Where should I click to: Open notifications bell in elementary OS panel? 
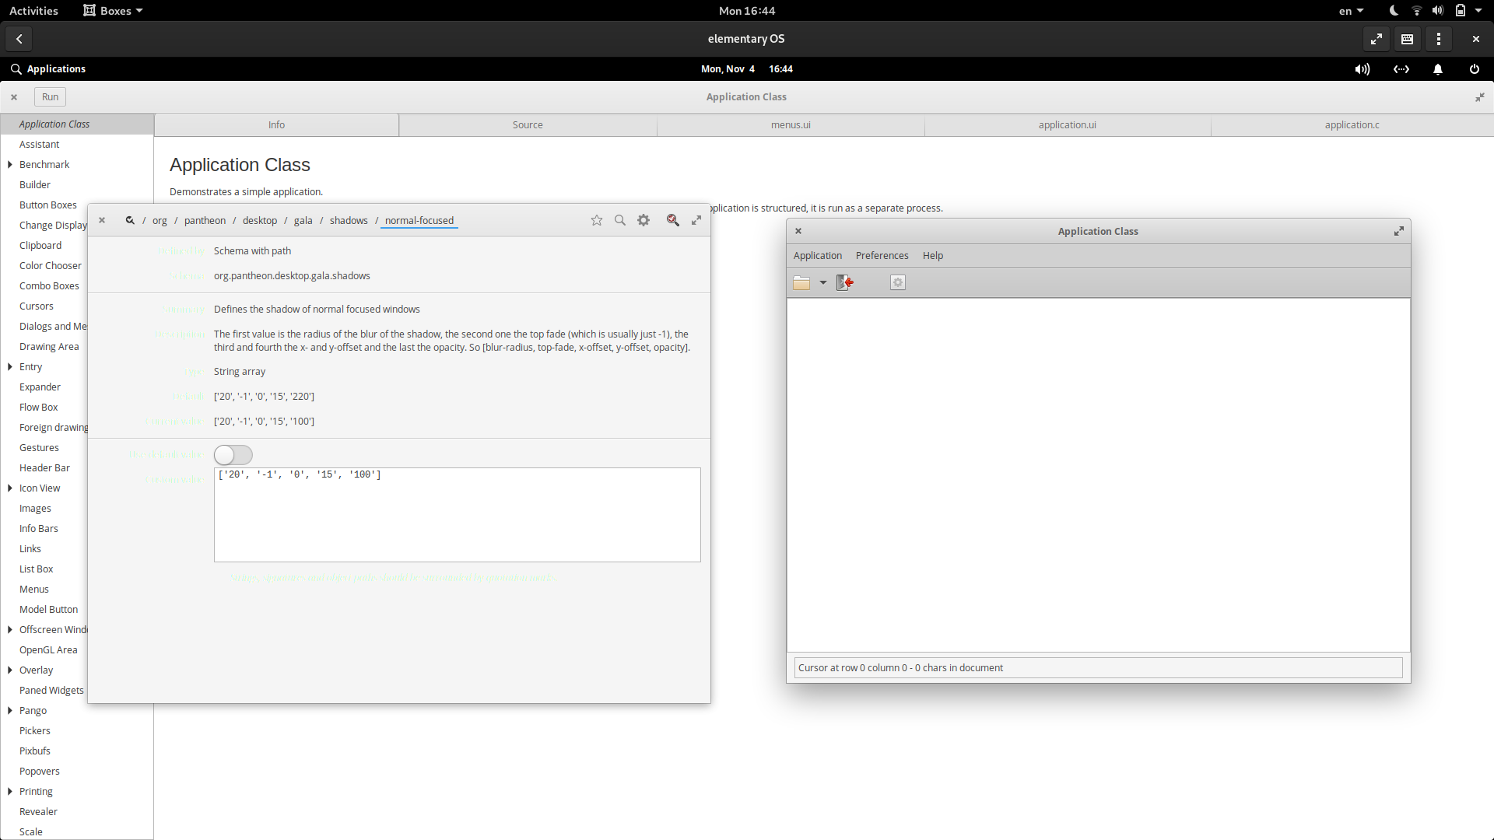click(1438, 69)
